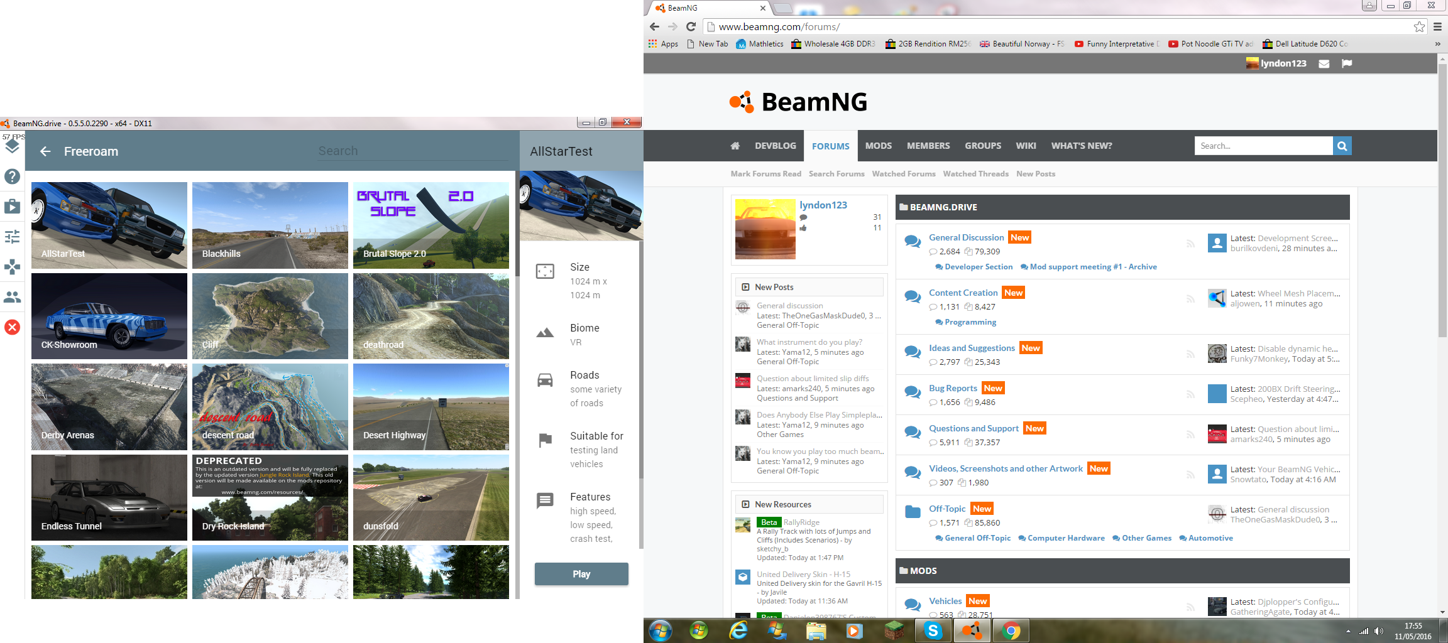Open the bookmarks overflow chevron
This screenshot has width=1448, height=643.
point(1437,44)
